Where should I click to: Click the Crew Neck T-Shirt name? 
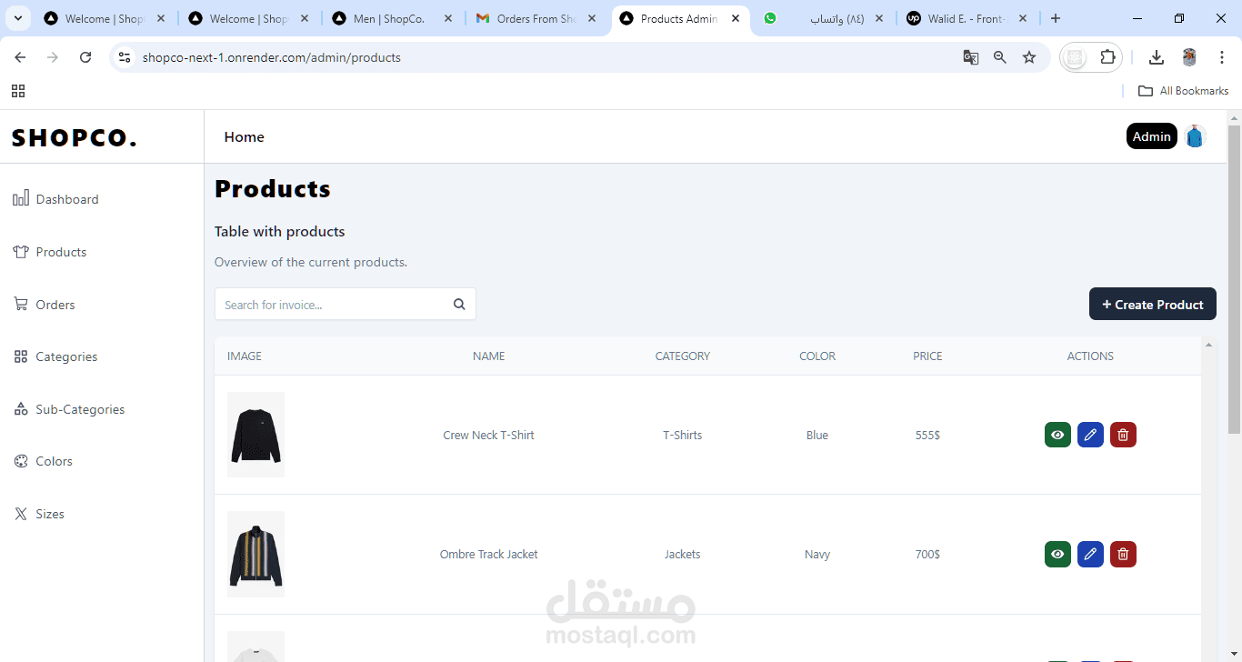click(488, 435)
